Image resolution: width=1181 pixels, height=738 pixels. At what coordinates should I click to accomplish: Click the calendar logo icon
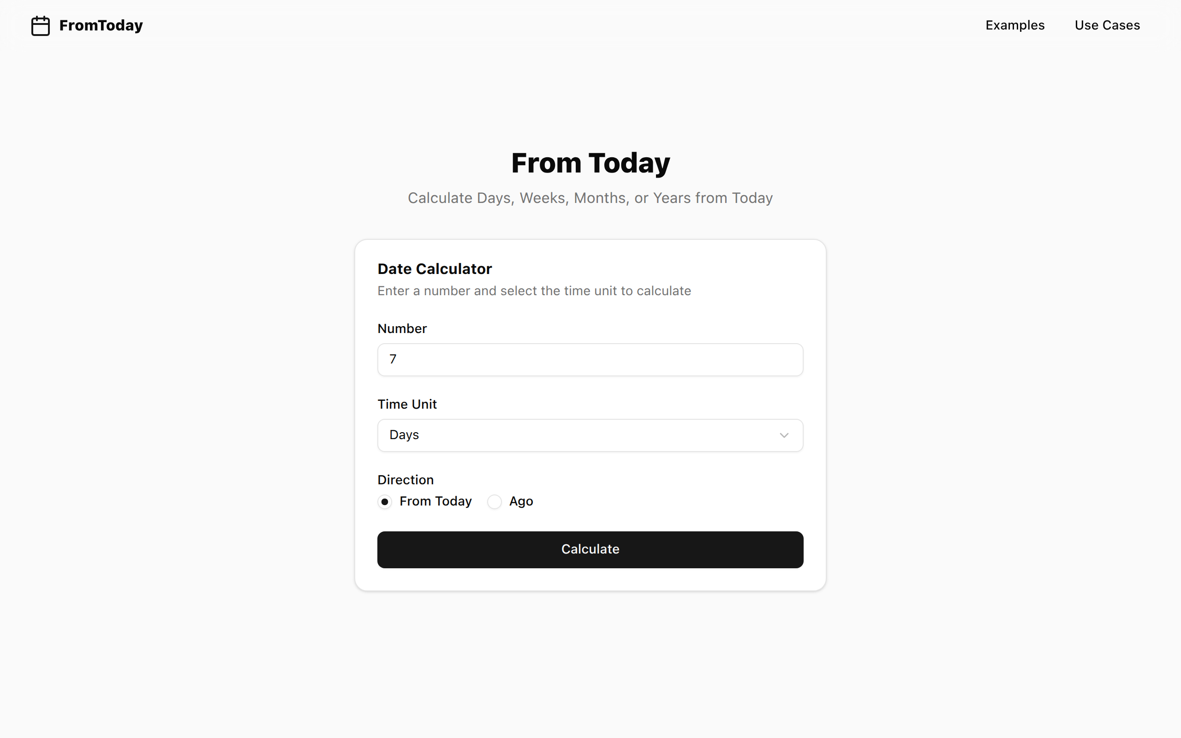(41, 25)
